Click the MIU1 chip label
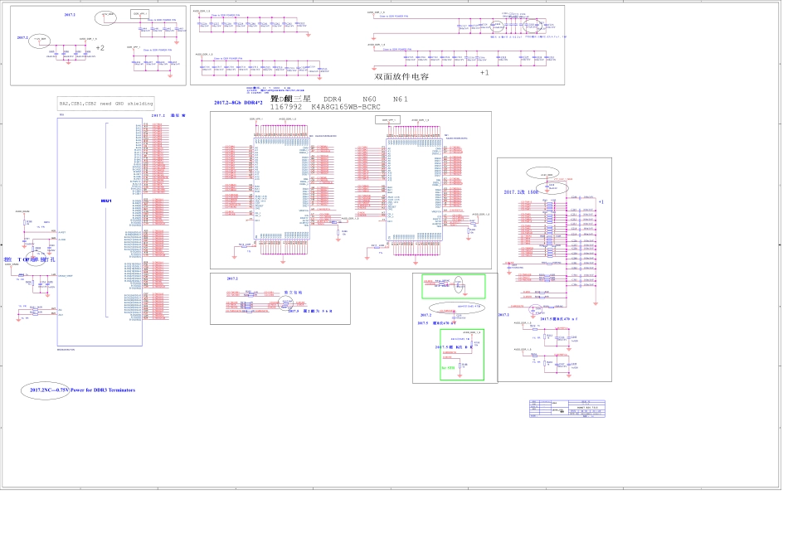This screenshot has width=788, height=557. [105, 201]
